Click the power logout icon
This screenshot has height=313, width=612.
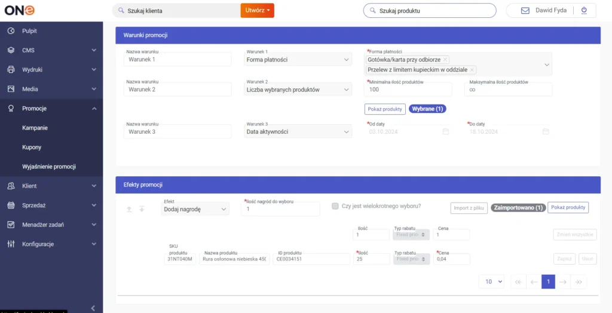584,10
